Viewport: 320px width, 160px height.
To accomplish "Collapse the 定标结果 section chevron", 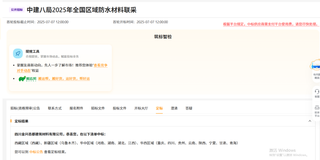I will tap(310, 121).
